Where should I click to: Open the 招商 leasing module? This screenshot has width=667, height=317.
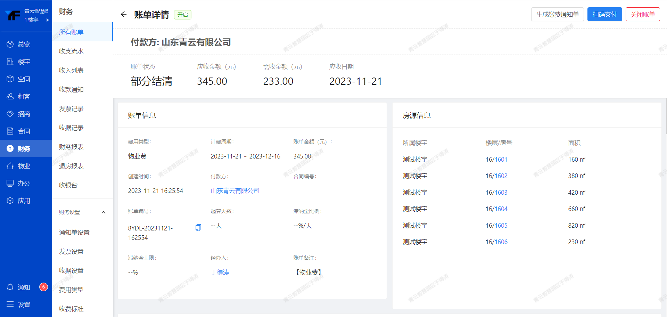24,114
